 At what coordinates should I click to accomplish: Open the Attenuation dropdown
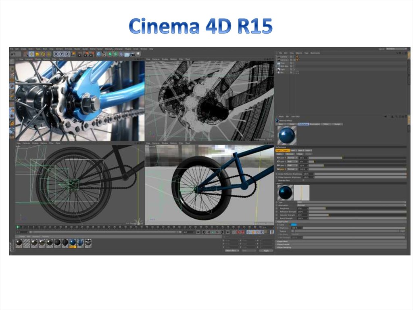tap(352, 205)
